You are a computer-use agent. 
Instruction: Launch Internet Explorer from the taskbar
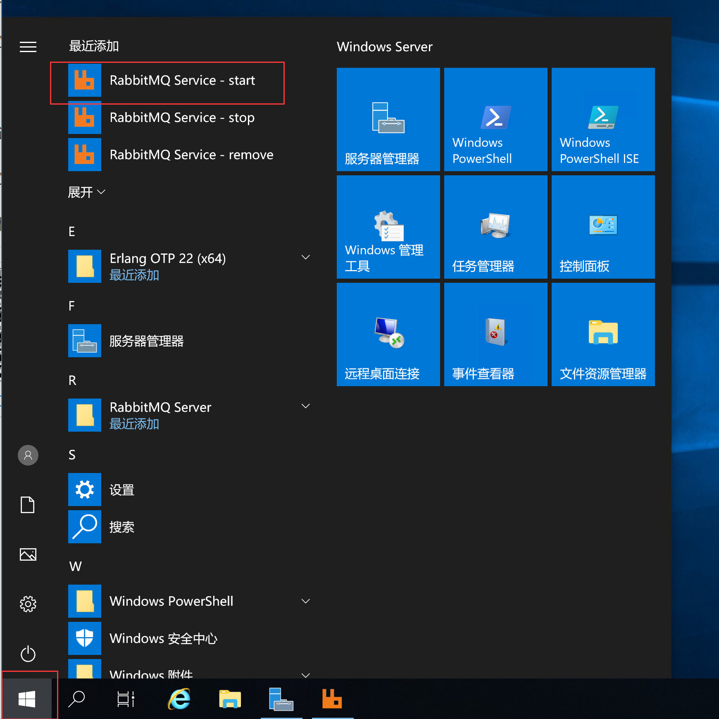pyautogui.click(x=178, y=699)
